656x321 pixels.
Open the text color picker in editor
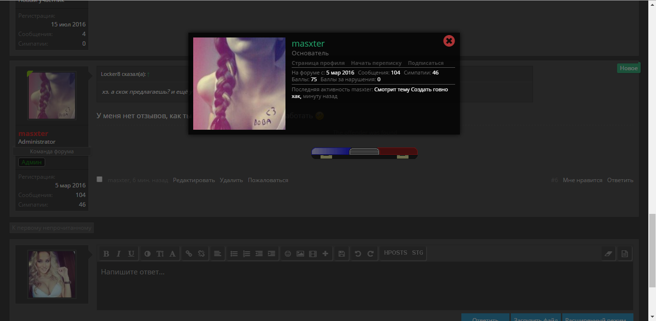pos(148,254)
